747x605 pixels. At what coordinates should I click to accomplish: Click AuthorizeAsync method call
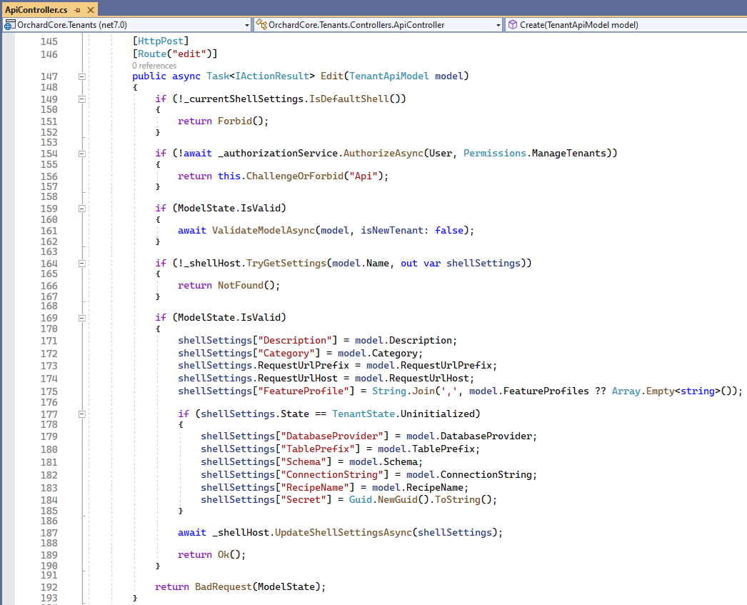tap(383, 154)
